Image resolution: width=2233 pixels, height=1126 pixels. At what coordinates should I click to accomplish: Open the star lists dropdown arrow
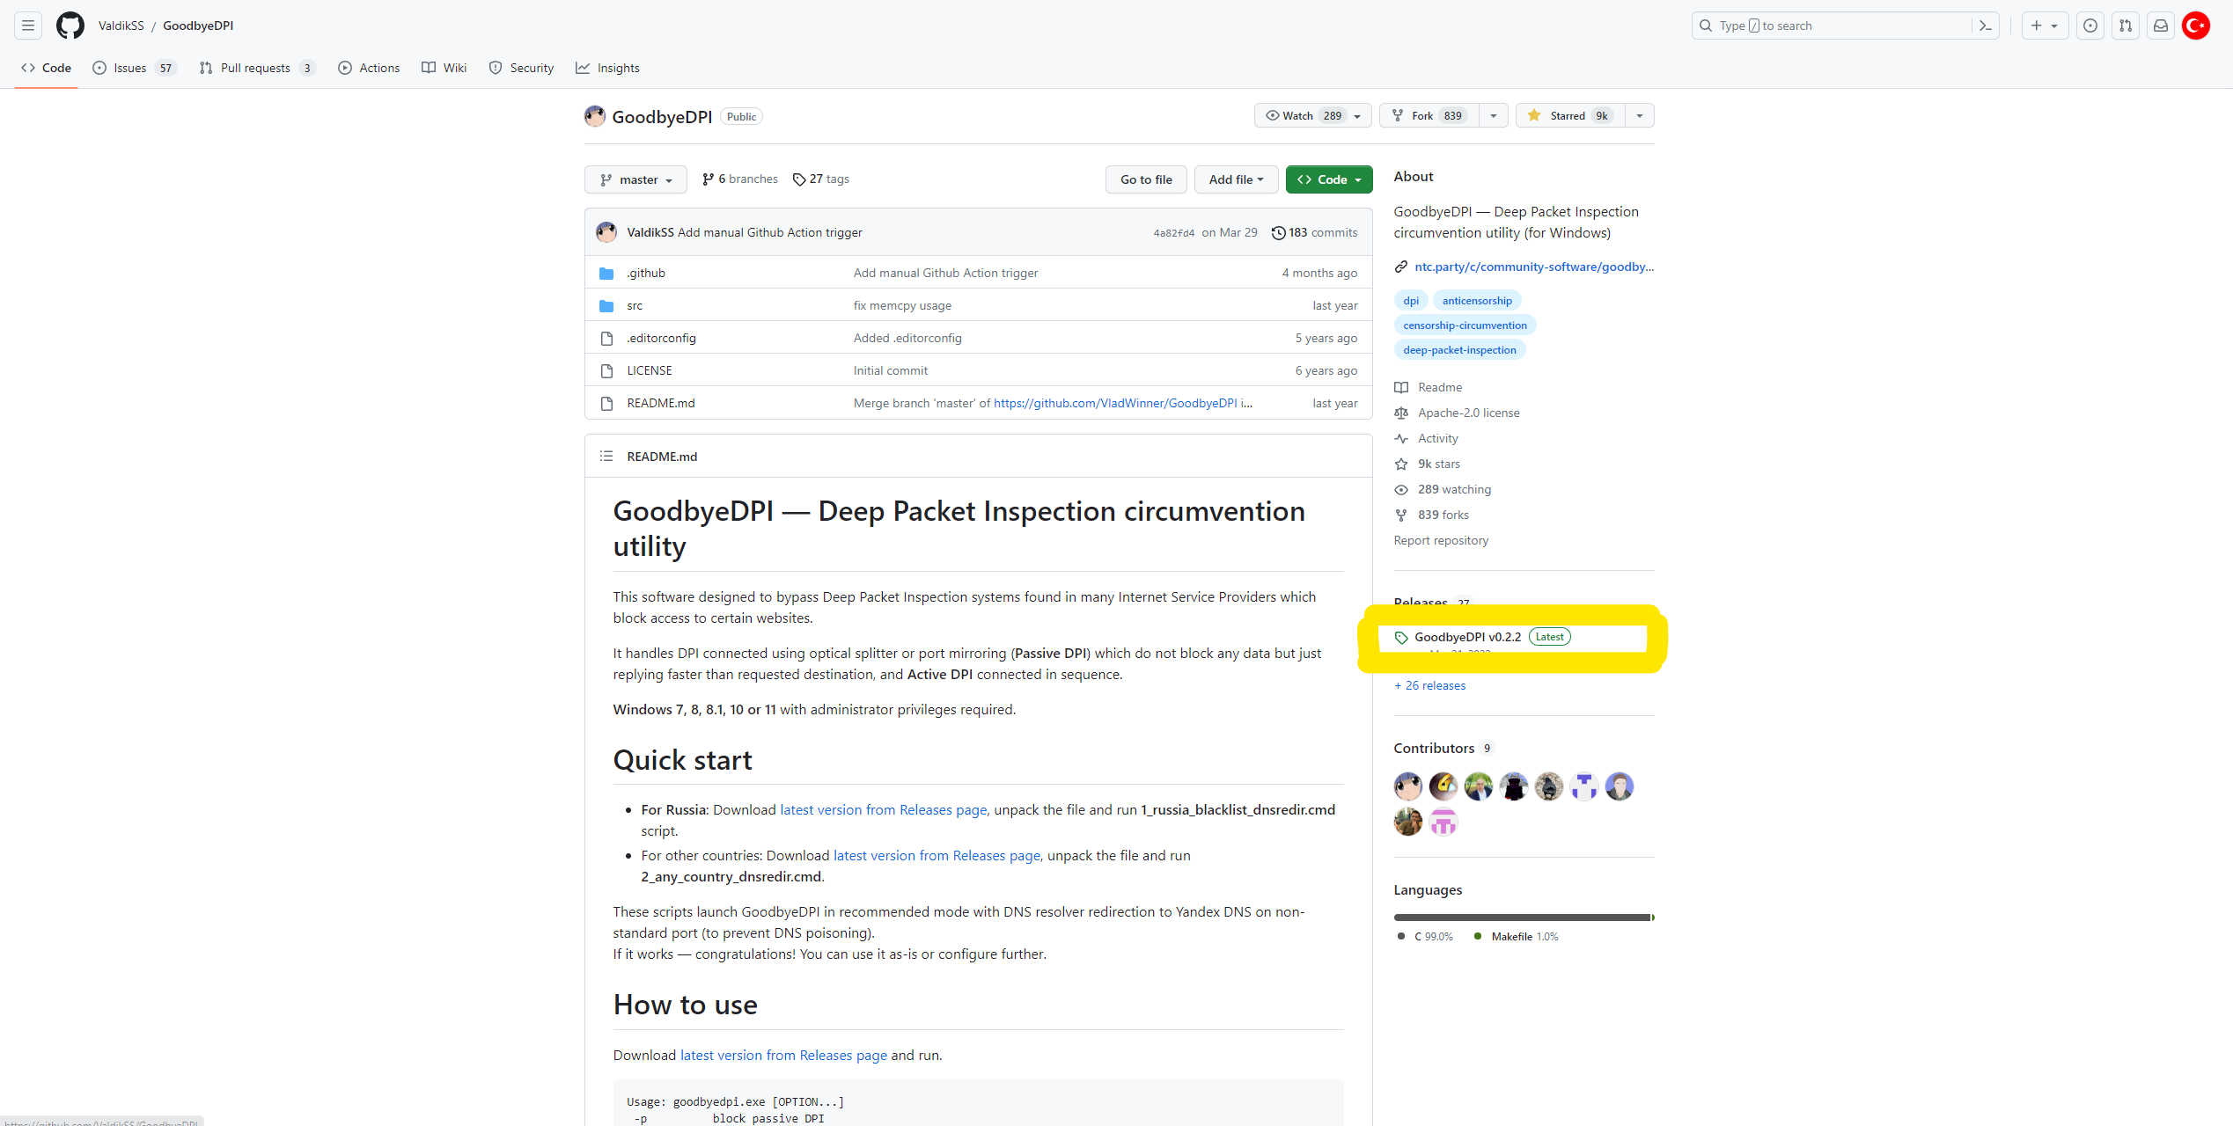[1640, 115]
